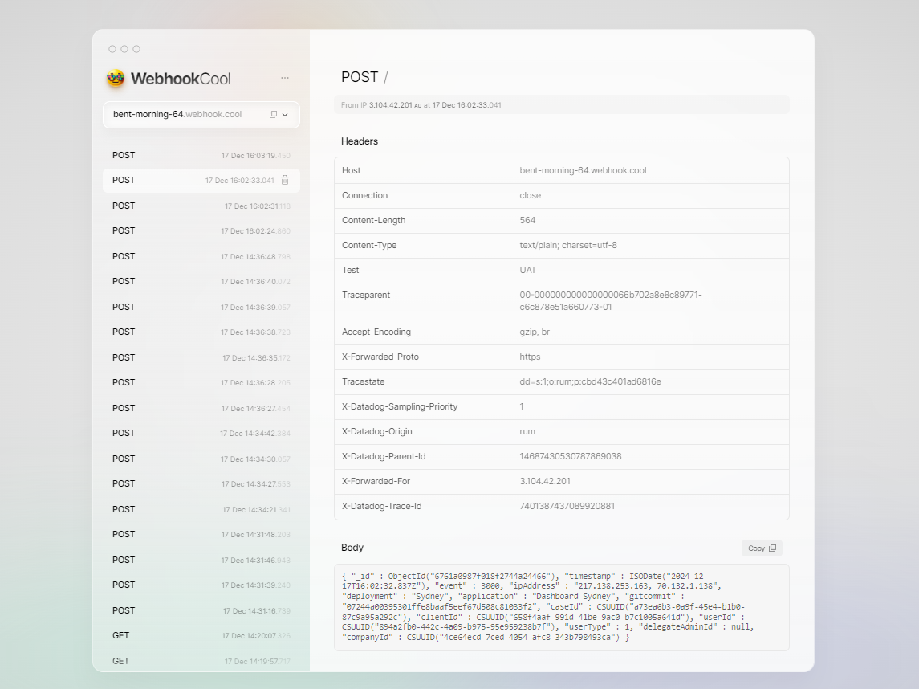Select the POST request at 14:31:16
919x689 pixels.
201,611
